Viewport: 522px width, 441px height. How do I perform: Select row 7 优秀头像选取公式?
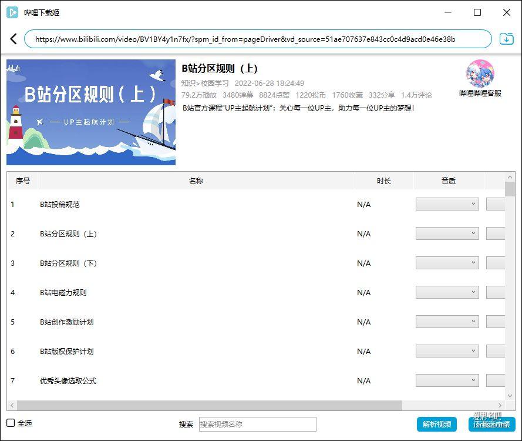pos(255,380)
